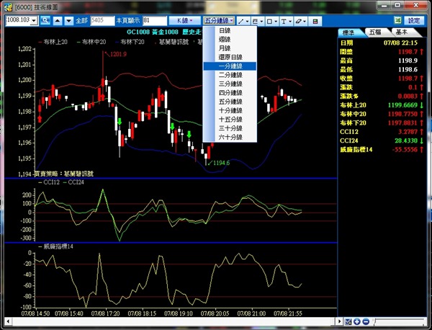Image resolution: width=432 pixels, height=330 pixels.
Task: Expand the line tool dropdown arrow
Action: (248, 21)
